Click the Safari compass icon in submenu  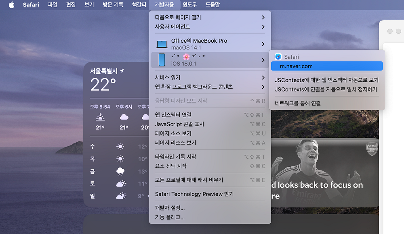278,56
